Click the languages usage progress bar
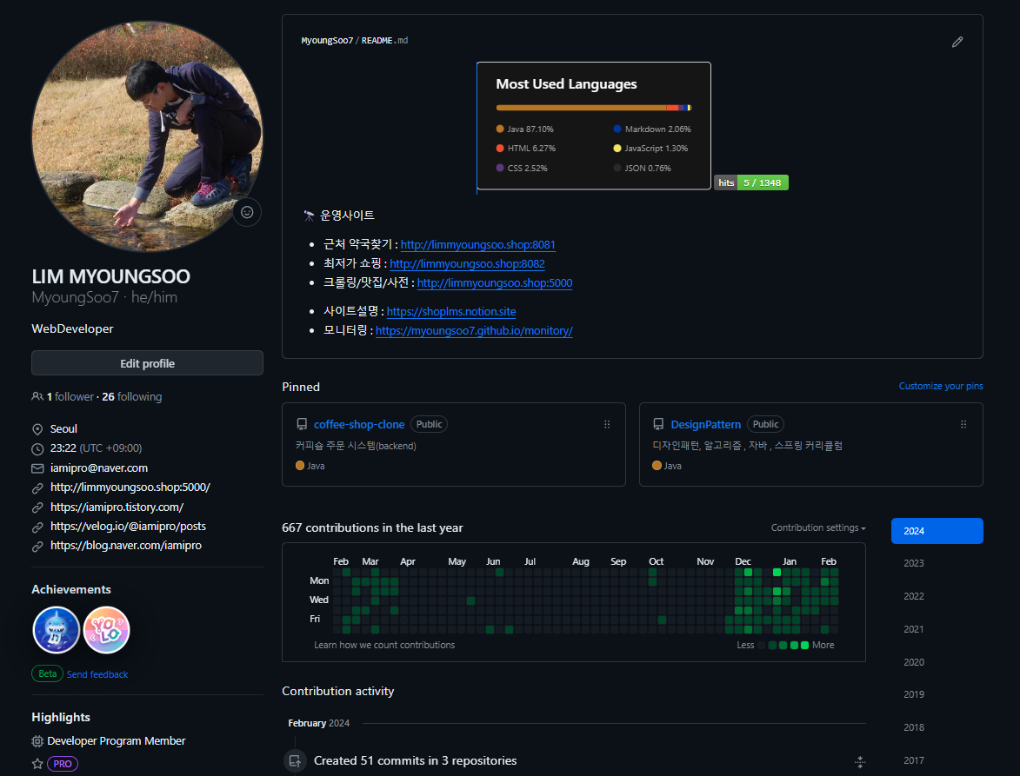This screenshot has height=776, width=1020. 594,108
